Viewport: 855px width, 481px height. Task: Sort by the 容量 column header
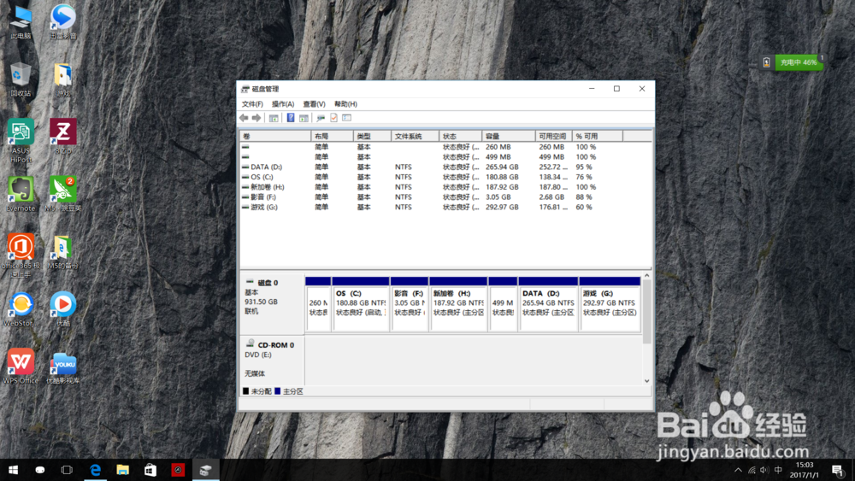[509, 136]
